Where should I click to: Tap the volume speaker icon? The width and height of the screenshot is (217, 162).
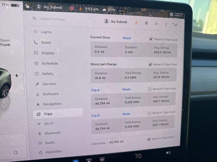click(x=168, y=153)
